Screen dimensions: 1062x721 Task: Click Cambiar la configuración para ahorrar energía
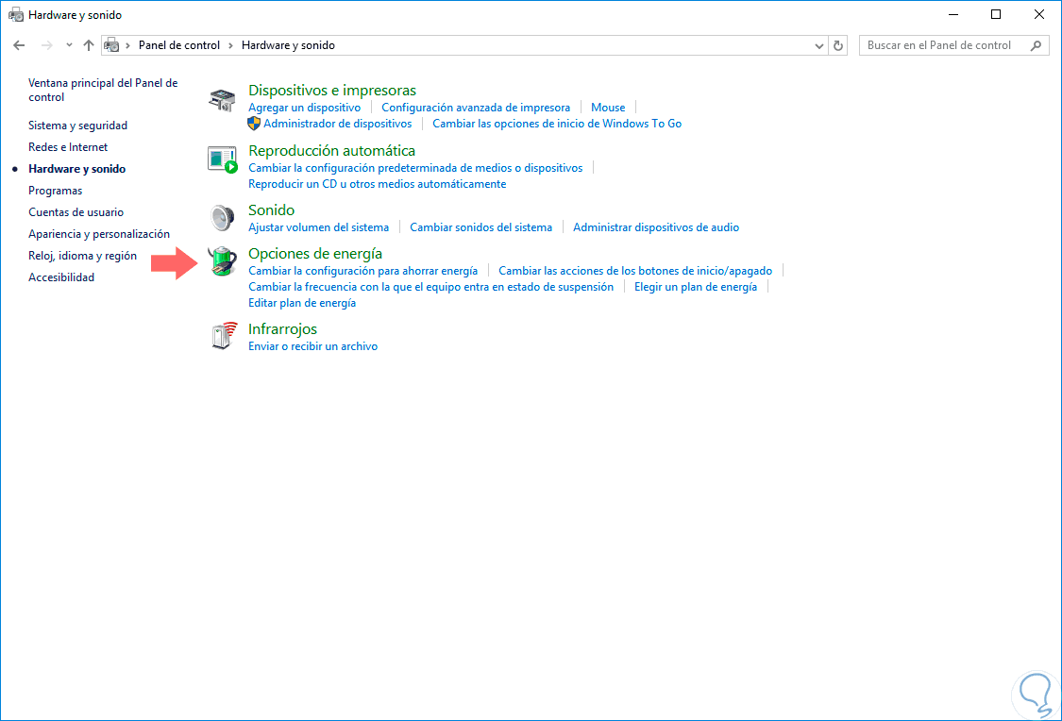[363, 271]
